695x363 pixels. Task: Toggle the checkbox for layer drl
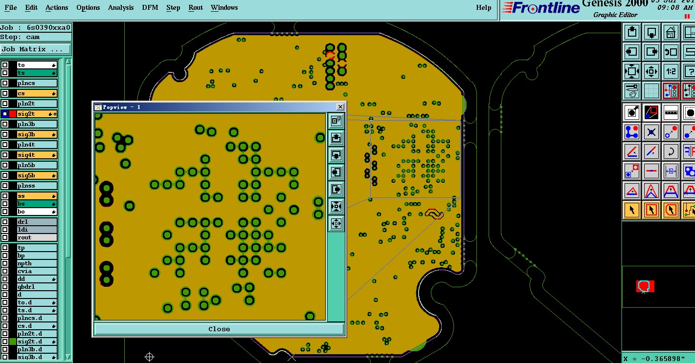click(5, 222)
